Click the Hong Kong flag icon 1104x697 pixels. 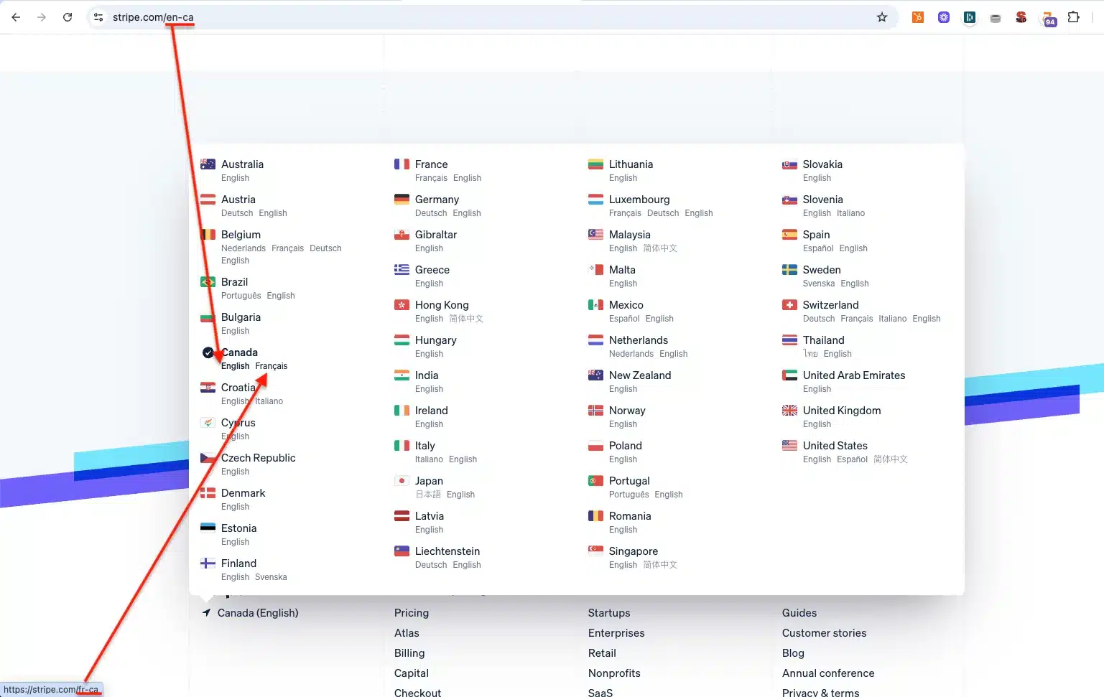click(402, 305)
